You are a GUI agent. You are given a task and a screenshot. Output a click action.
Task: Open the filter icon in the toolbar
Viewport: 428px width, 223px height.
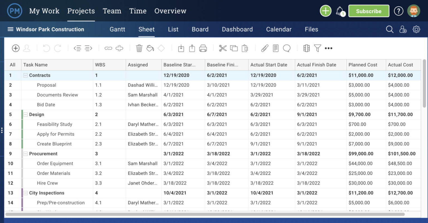coord(318,48)
